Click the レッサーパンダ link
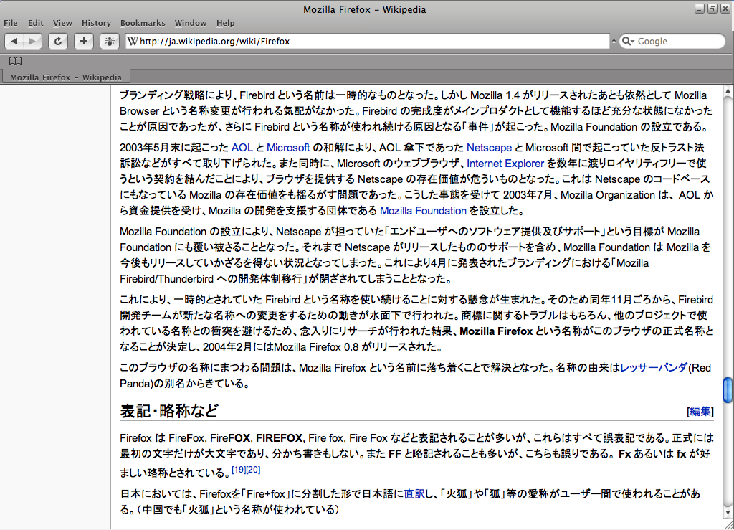 (x=654, y=368)
